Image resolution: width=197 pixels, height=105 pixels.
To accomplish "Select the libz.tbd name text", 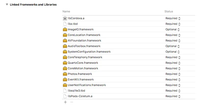I will click(73, 24).
